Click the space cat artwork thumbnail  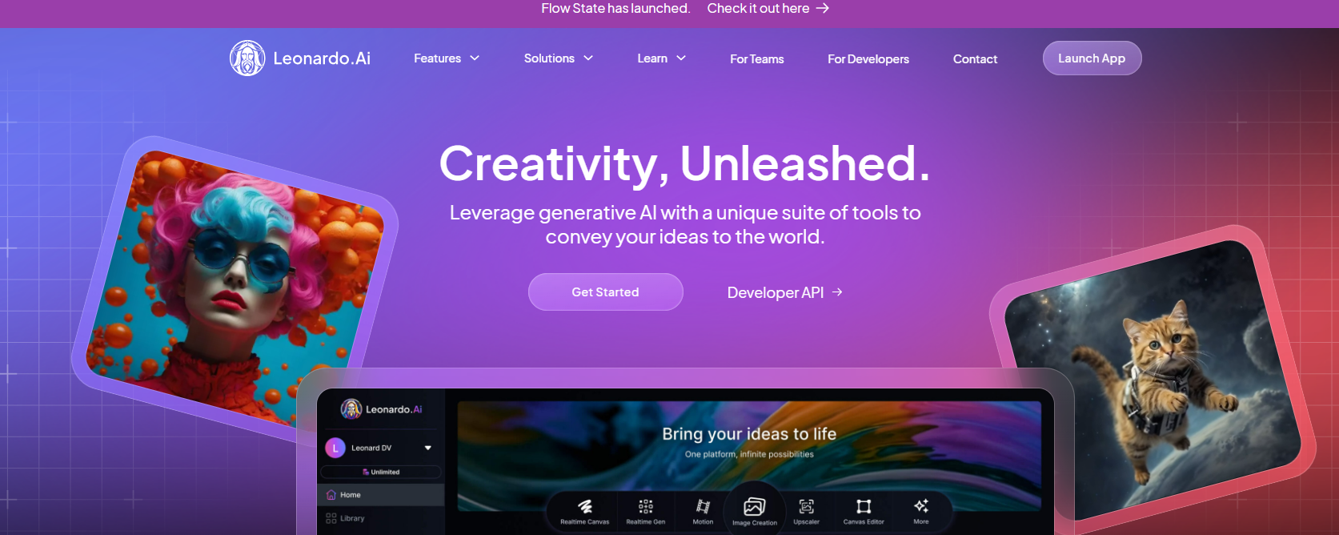tap(1153, 380)
